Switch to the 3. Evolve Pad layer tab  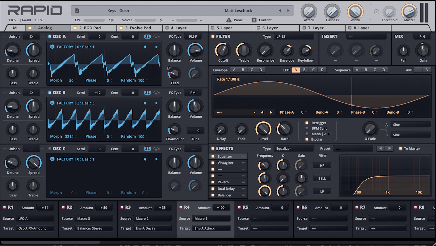[140, 28]
